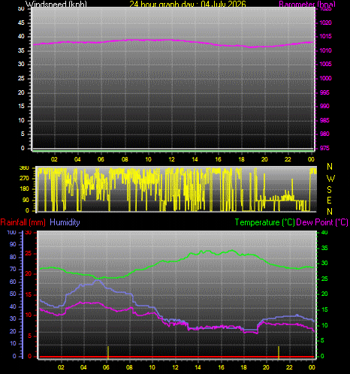Click the 1020 barometer axis value
Screen dimensions: 350x374
(x=325, y=23)
